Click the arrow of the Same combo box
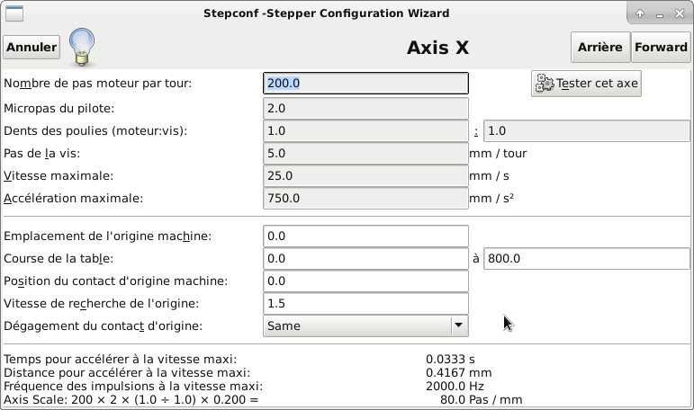This screenshot has height=410, width=694. (459, 326)
